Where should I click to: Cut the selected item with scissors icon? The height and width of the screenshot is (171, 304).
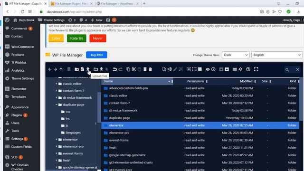click(134, 69)
